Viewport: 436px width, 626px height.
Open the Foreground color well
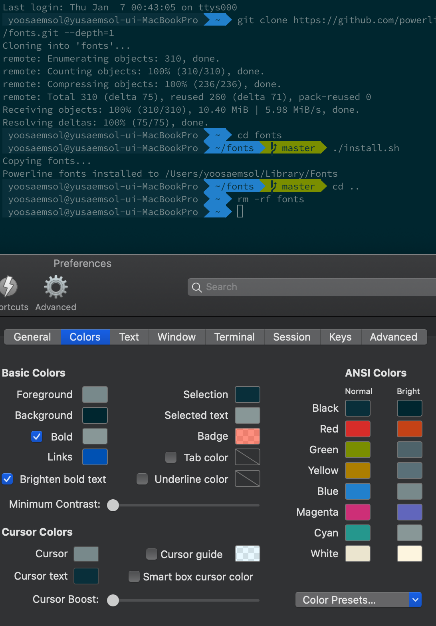point(95,395)
